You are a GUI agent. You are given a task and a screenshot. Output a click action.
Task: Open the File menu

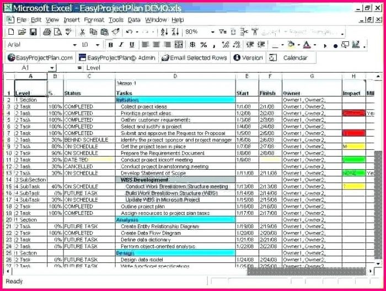(22, 20)
